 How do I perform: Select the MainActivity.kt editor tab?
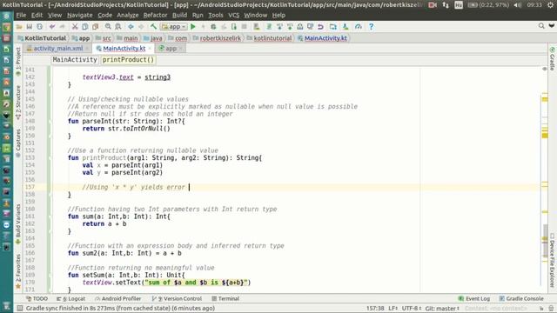pyautogui.click(x=124, y=49)
